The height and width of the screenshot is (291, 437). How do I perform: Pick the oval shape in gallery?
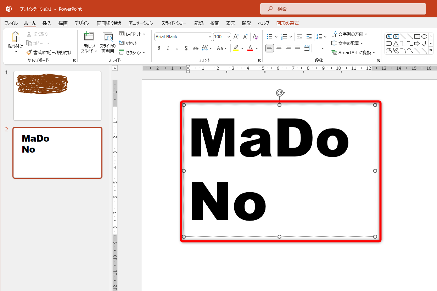click(x=424, y=36)
